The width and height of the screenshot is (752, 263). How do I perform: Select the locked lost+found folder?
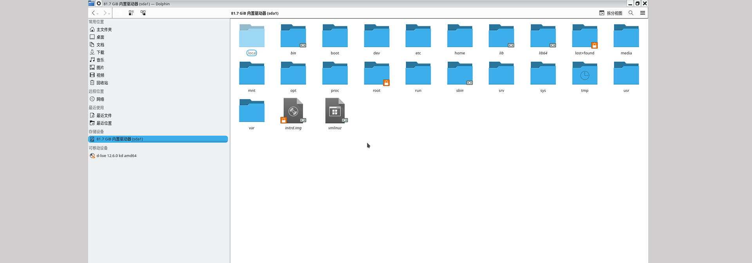pyautogui.click(x=584, y=36)
